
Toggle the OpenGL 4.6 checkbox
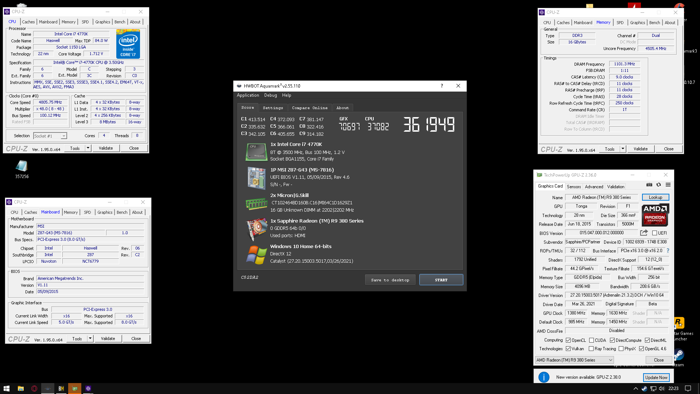point(642,349)
